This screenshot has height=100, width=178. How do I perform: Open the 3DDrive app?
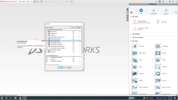(x=158, y=53)
